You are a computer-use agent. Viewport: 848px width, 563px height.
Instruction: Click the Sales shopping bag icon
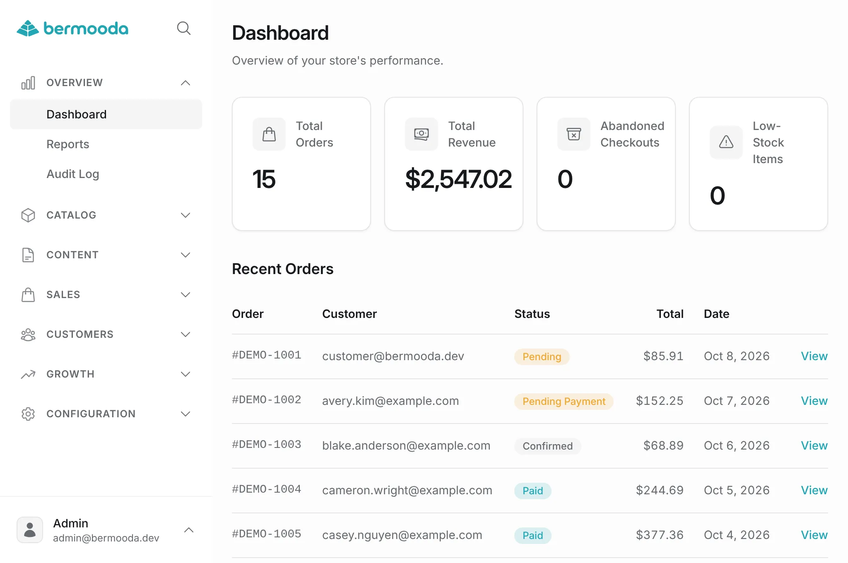[x=28, y=295]
